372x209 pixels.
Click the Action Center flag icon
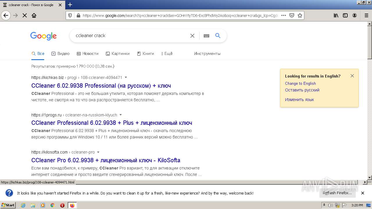coord(344,205)
